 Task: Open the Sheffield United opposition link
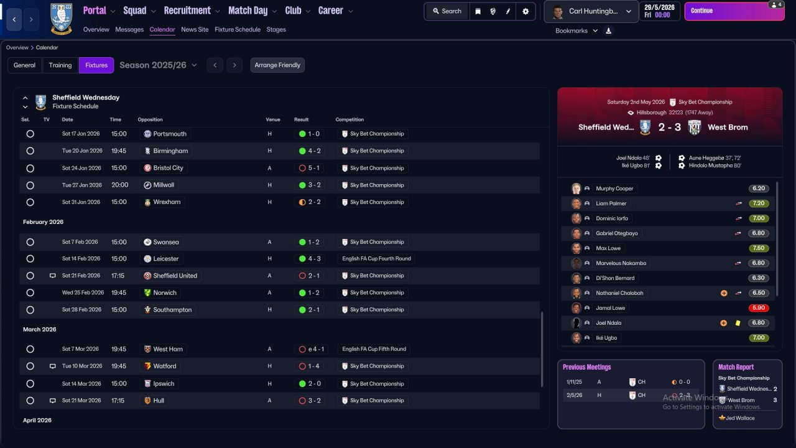click(x=175, y=276)
